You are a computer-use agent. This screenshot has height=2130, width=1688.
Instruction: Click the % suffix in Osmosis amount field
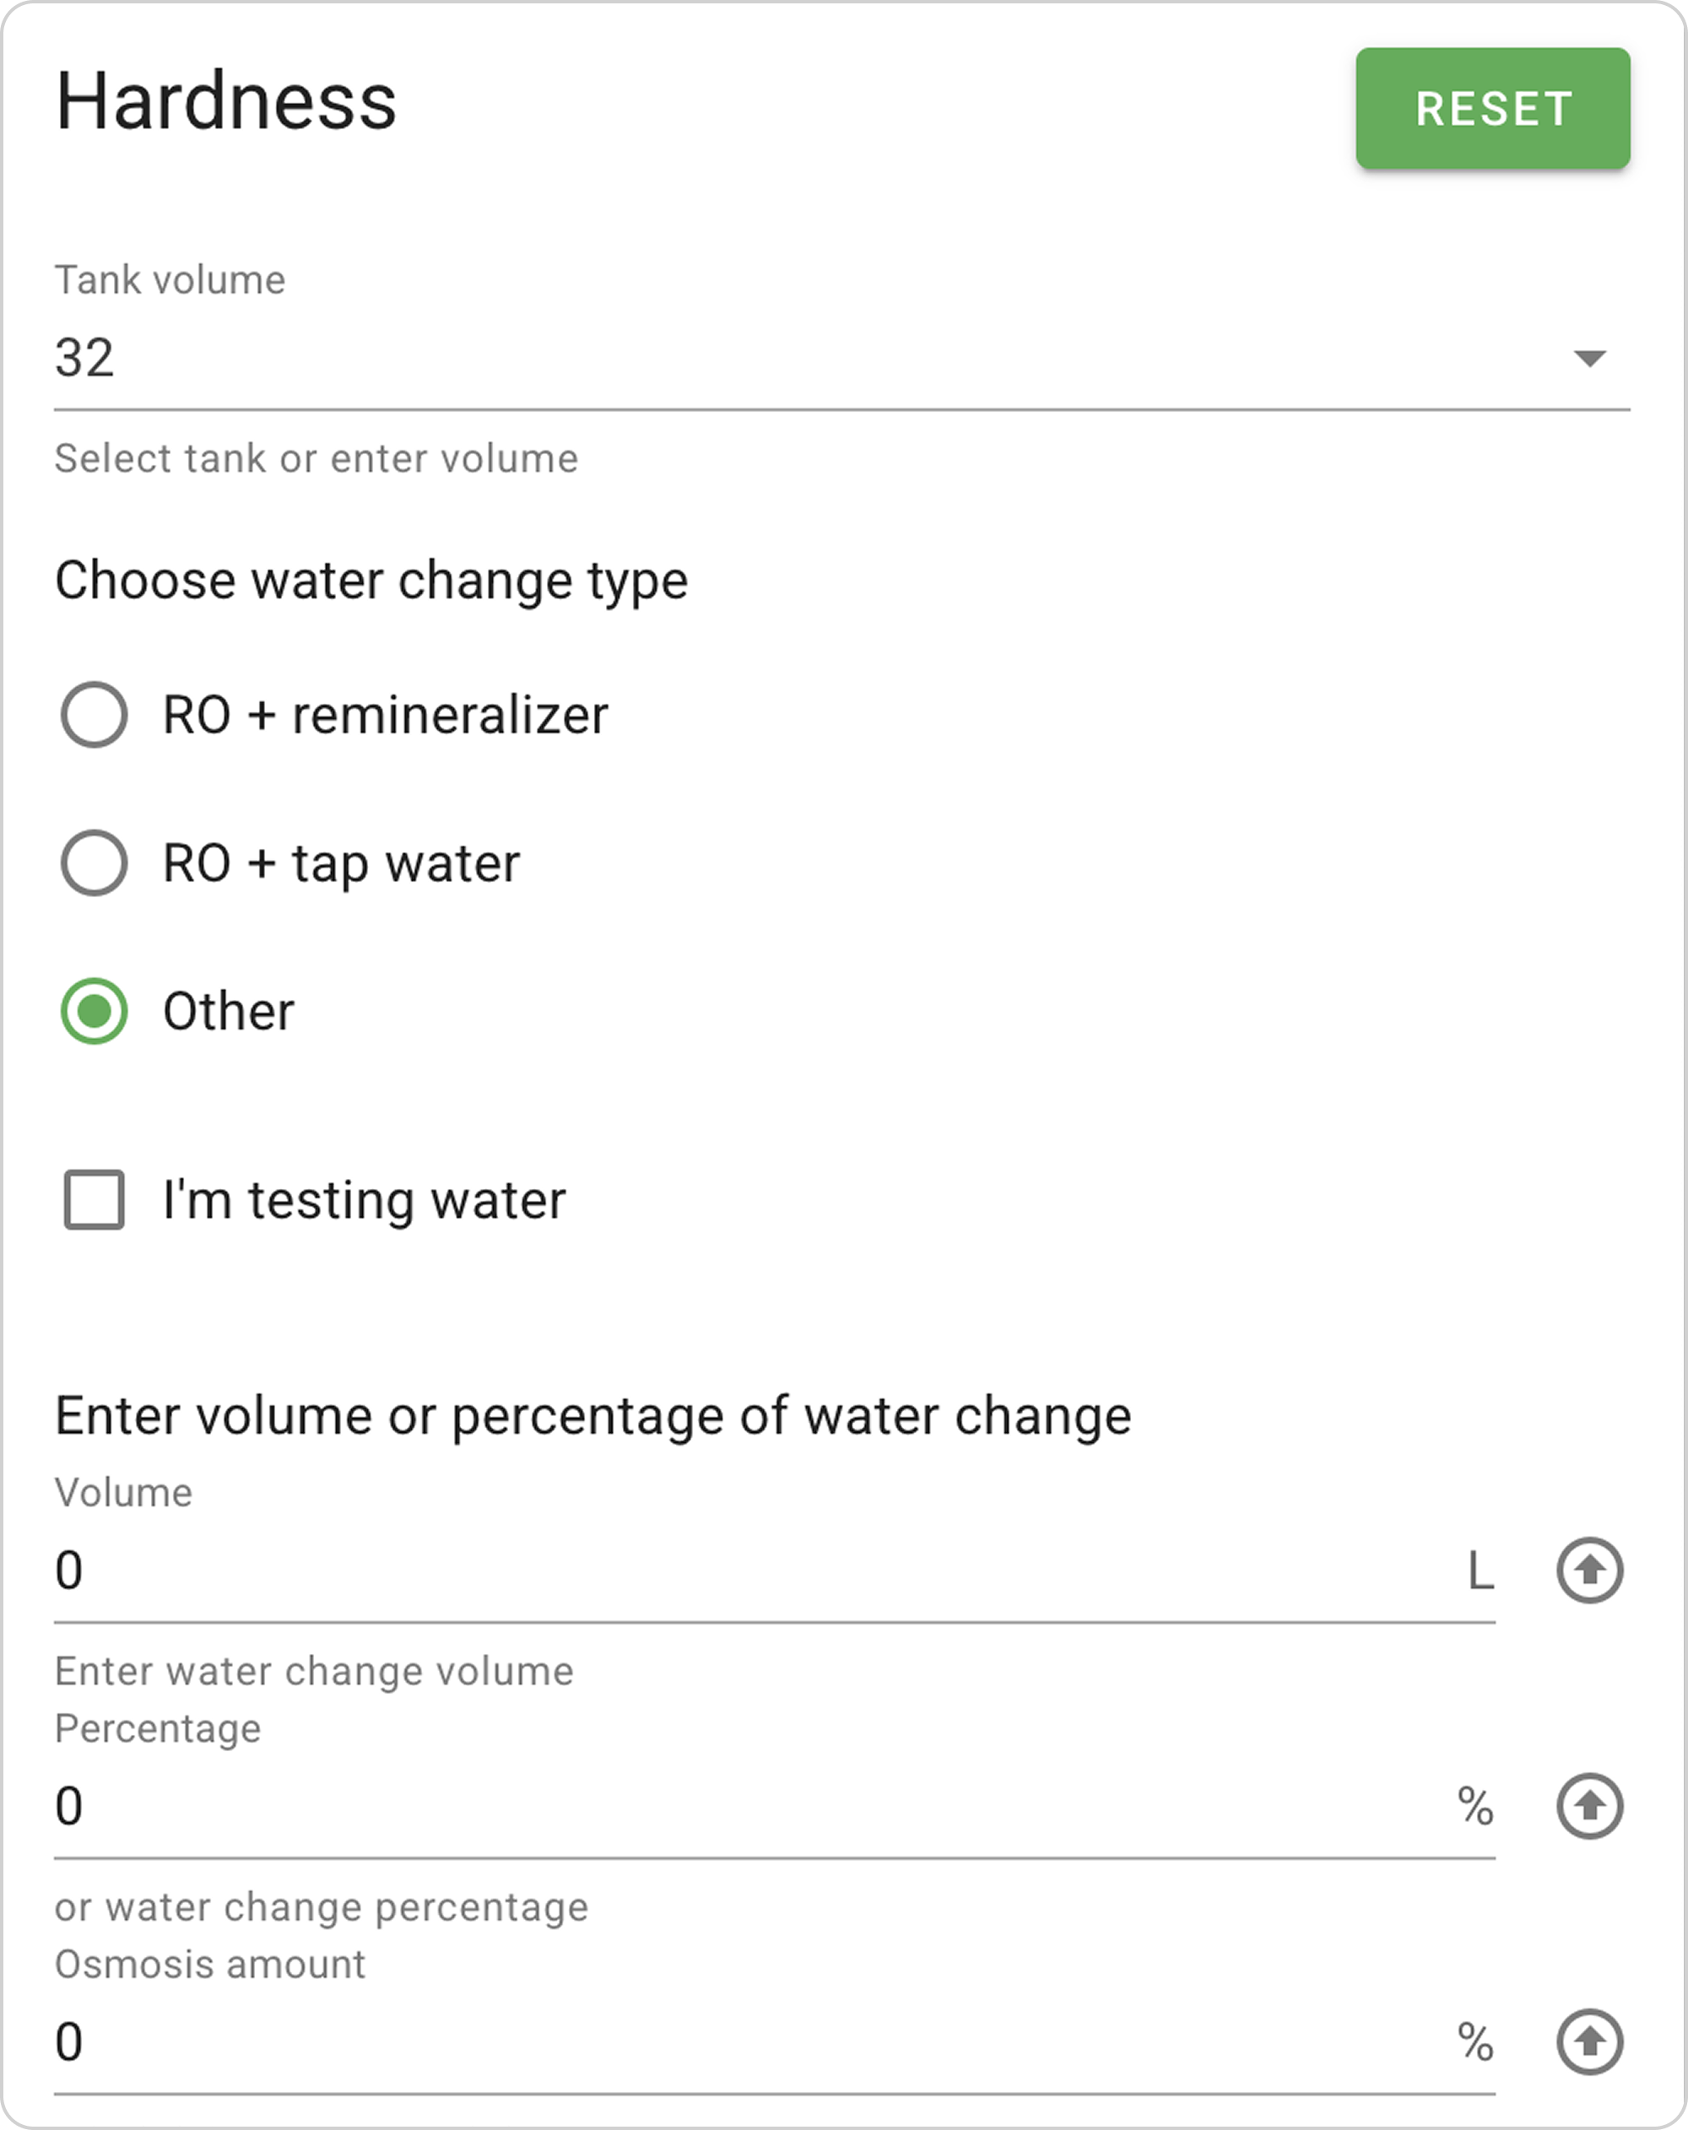1475,2042
